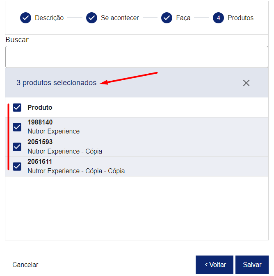The image size is (274, 276).
Task: Click the Se acontecer step checkmark icon
Action: tap(91, 18)
